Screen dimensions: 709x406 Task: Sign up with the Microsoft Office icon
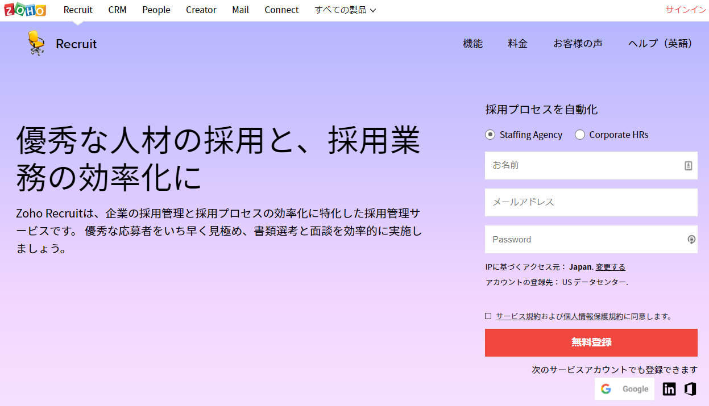[690, 389]
